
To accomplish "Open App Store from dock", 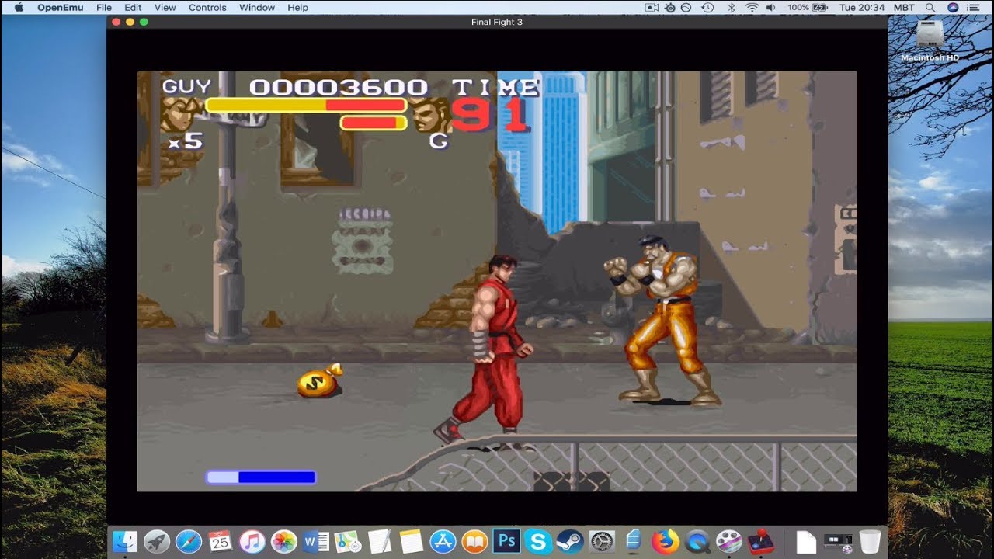I will [443, 541].
